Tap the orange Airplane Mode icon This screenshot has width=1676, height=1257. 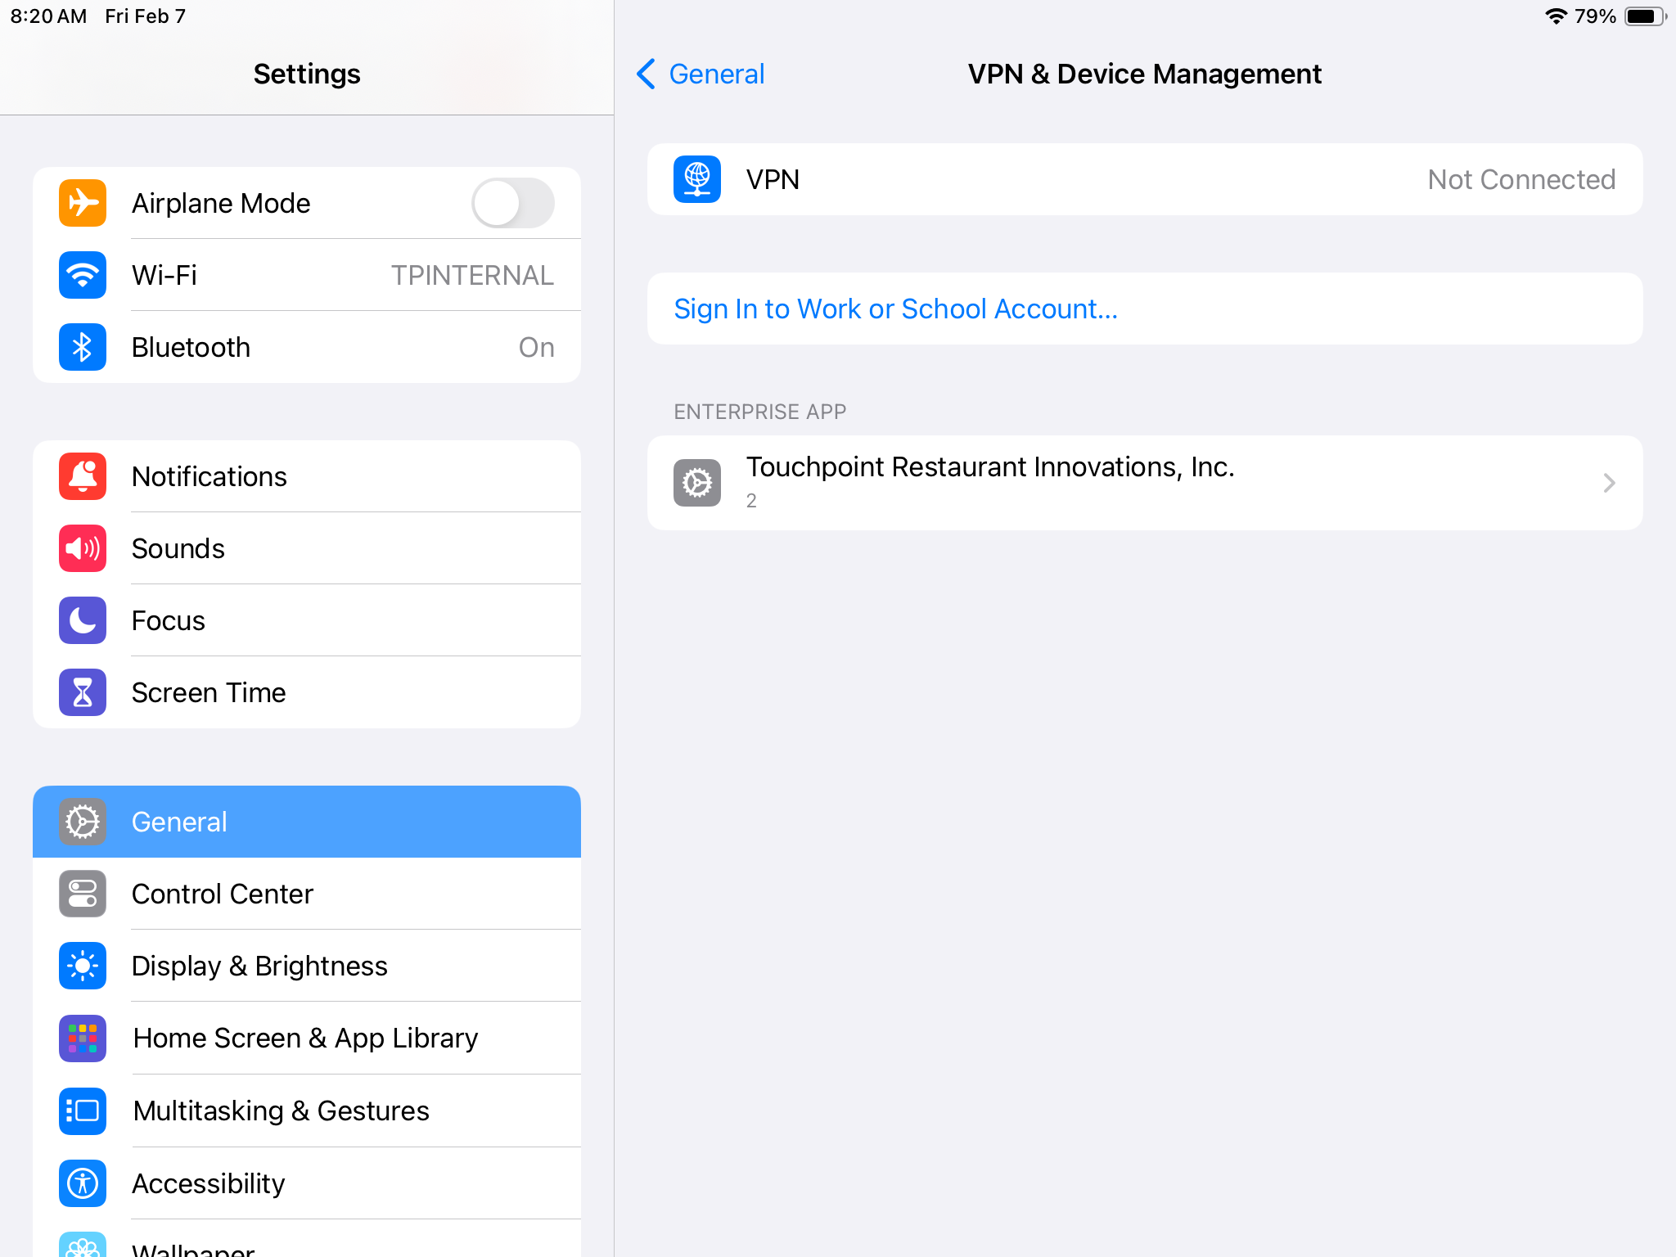pyautogui.click(x=83, y=203)
